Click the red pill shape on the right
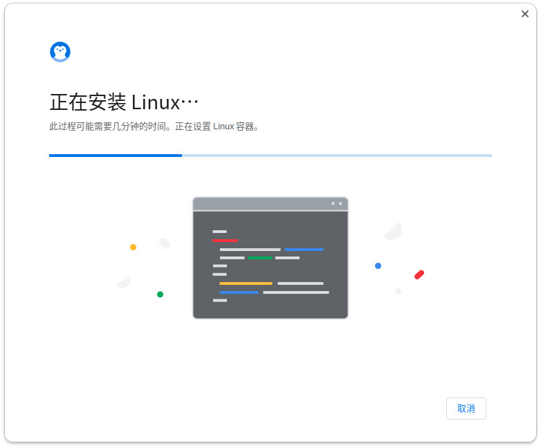The height and width of the screenshot is (448, 541). tap(419, 274)
